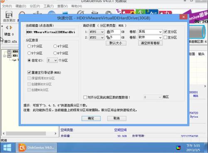Viewport: 208px width, 153px height.
Task: Open partition 2 NTFS file system dropdown
Action: click(x=97, y=37)
